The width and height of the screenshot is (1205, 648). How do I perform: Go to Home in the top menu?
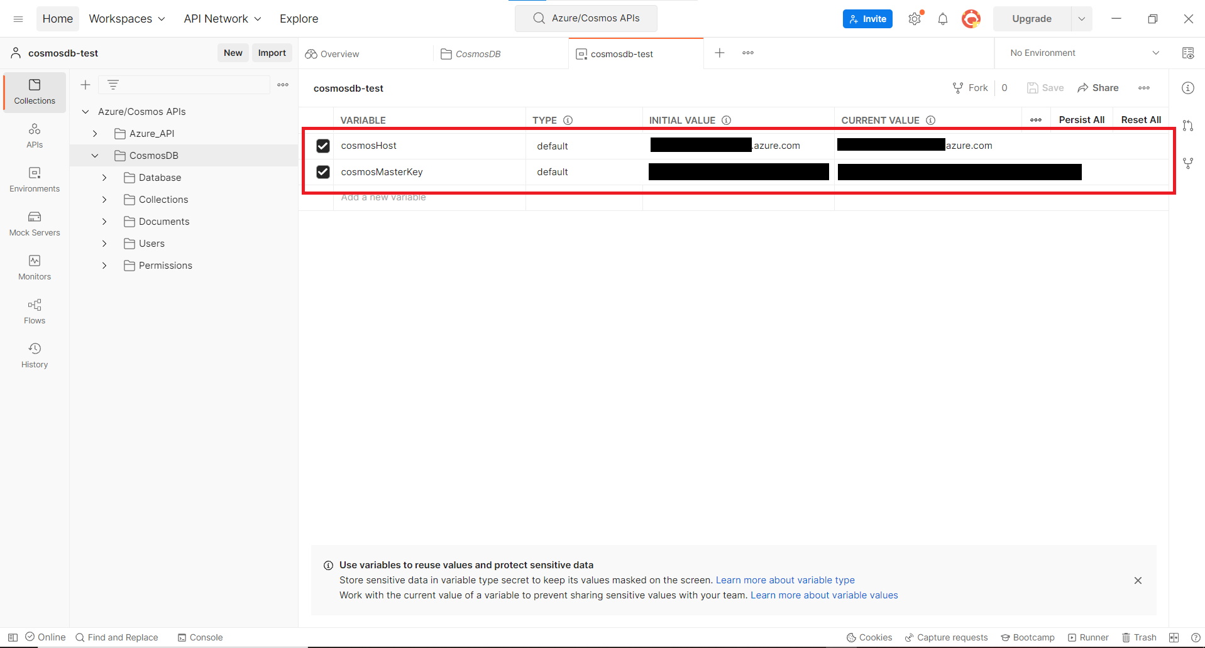[x=58, y=19]
